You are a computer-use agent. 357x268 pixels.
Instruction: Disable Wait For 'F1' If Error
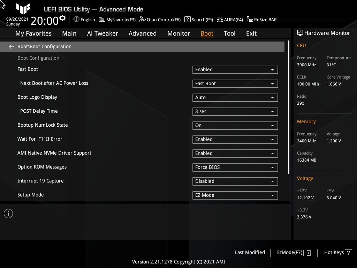pyautogui.click(x=235, y=139)
